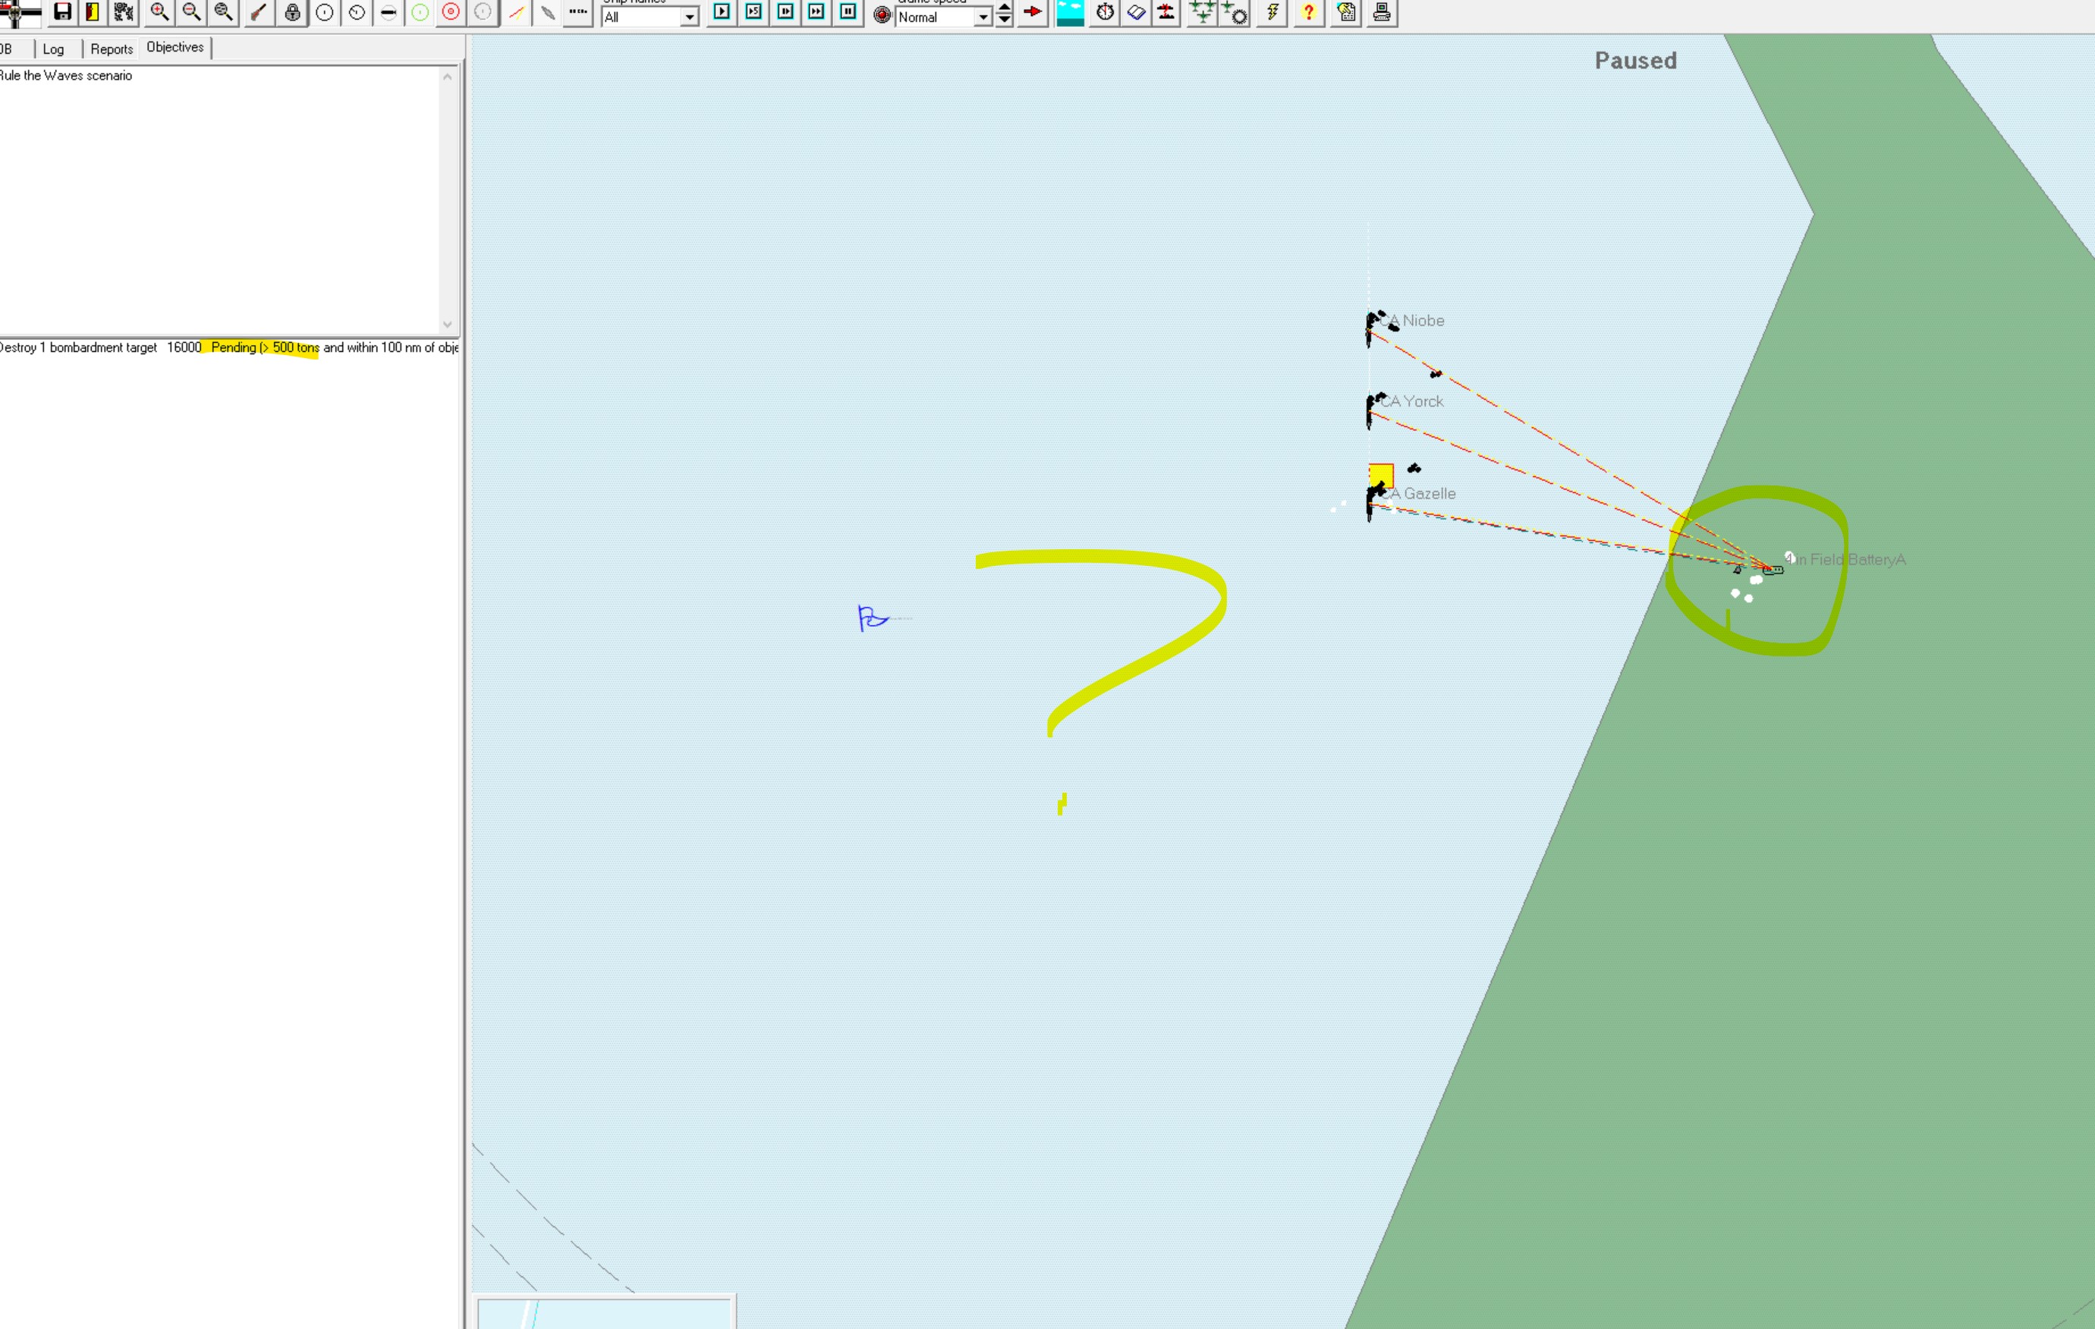Click the blue flag marker at sea

click(x=872, y=617)
